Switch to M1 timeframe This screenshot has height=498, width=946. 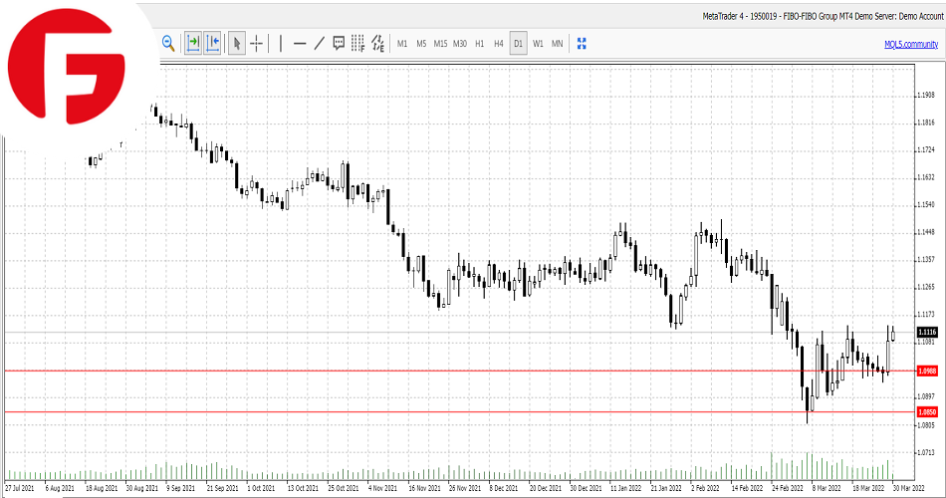point(402,43)
